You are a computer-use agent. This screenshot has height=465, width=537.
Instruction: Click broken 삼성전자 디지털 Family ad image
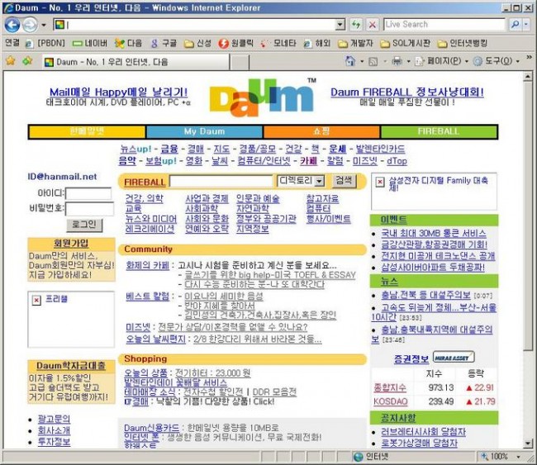point(434,191)
